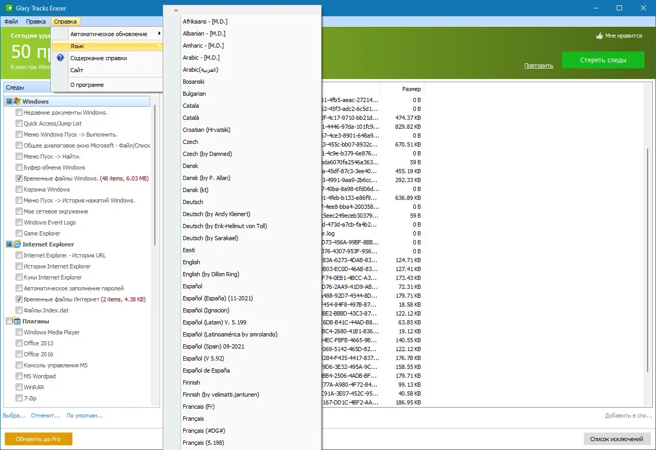Image resolution: width=656 pixels, height=450 pixels.
Task: Open the Язык submenu
Action: coord(107,46)
